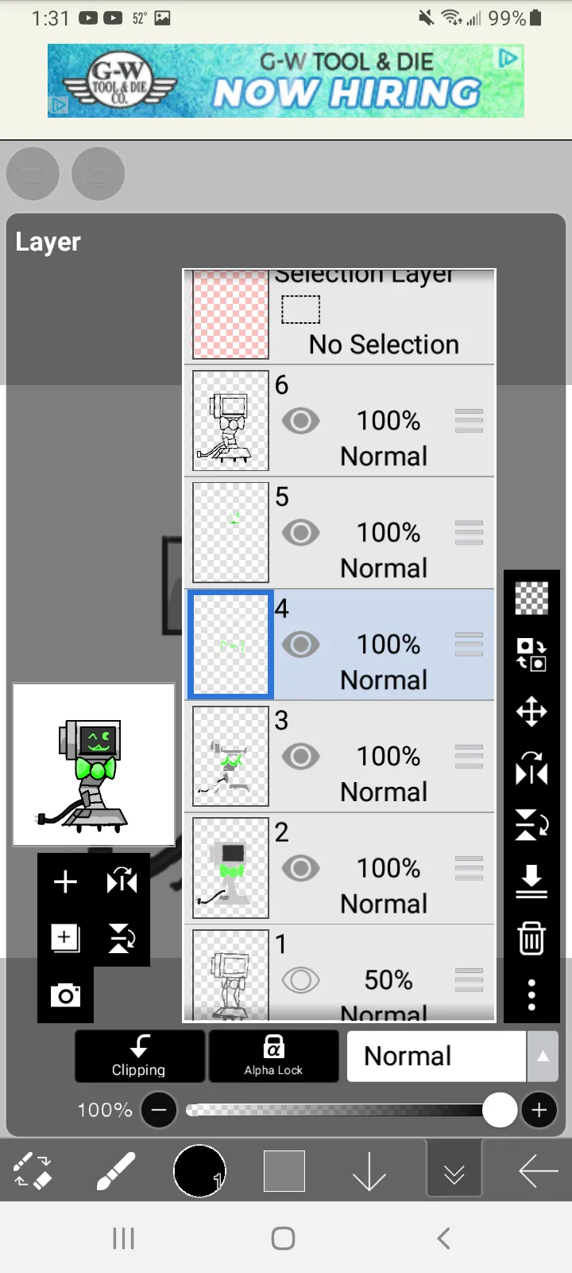Viewport: 572px width, 1273px height.
Task: Open the Normal blend mode dropdown
Action: pos(436,1056)
